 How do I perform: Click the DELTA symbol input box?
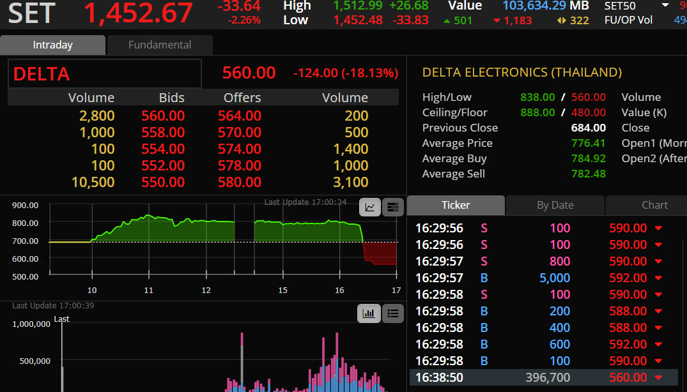(x=105, y=73)
